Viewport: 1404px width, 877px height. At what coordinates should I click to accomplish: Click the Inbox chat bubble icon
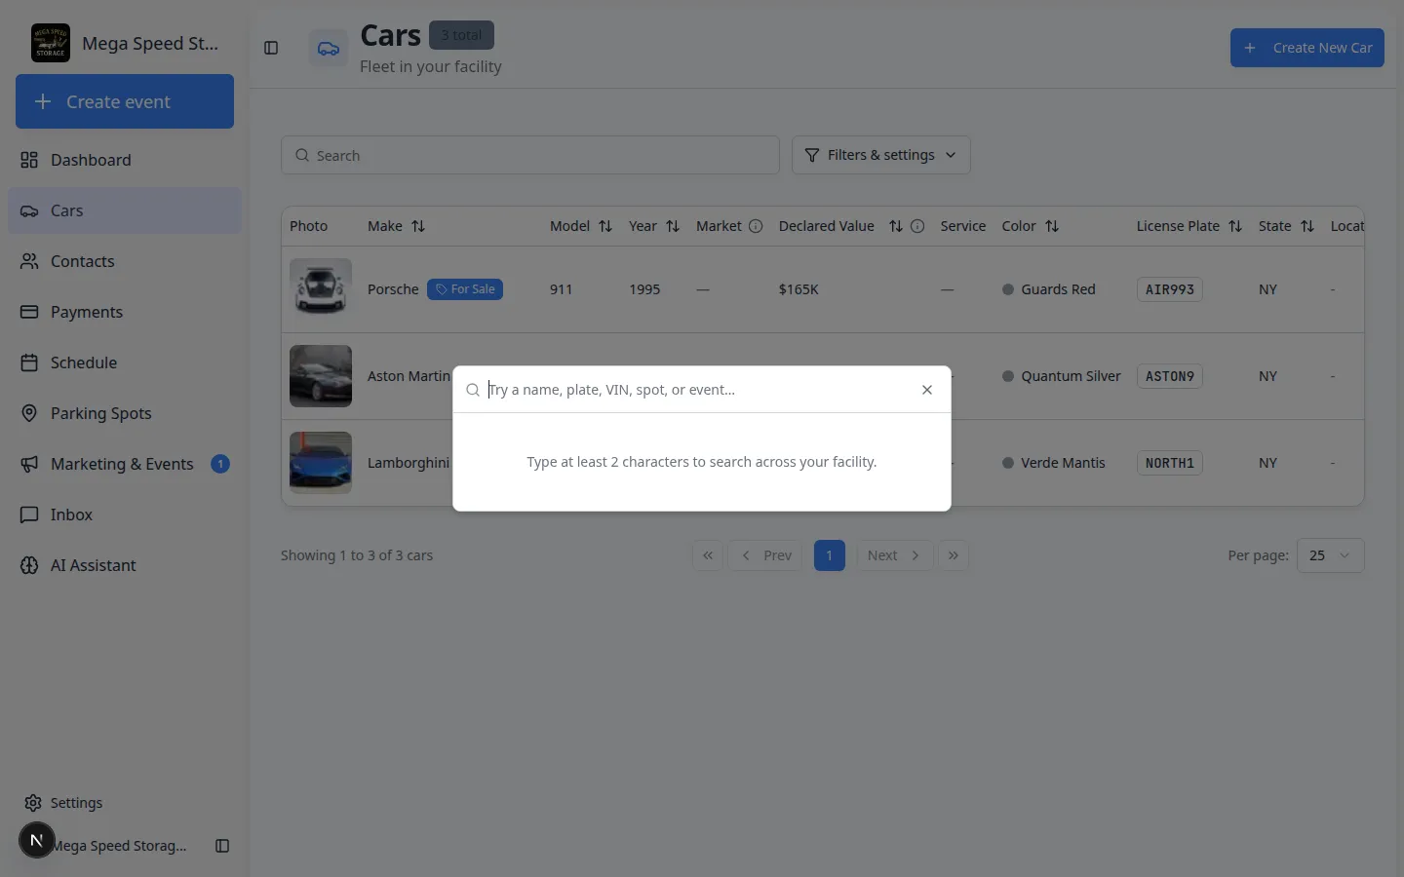click(x=29, y=515)
